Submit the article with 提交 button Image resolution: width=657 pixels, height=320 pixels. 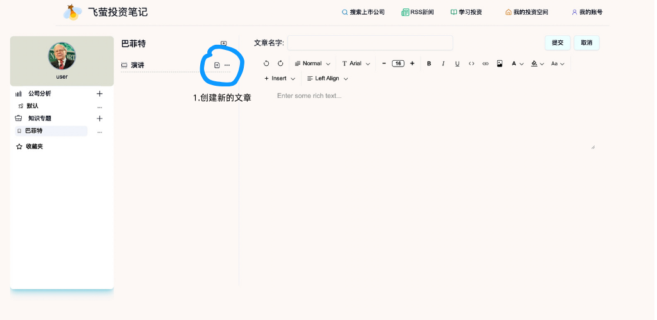click(x=558, y=43)
